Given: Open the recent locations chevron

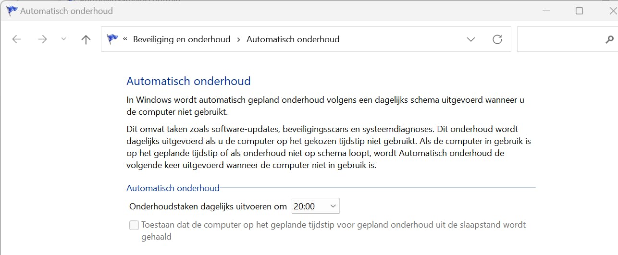Looking at the screenshot, I should pos(64,39).
